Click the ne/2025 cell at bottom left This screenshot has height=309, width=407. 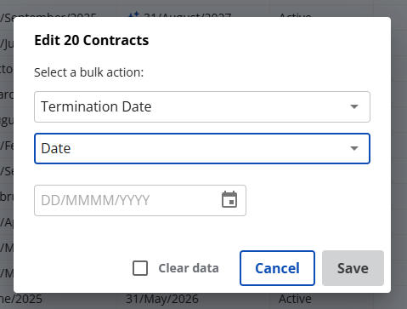coord(21,300)
